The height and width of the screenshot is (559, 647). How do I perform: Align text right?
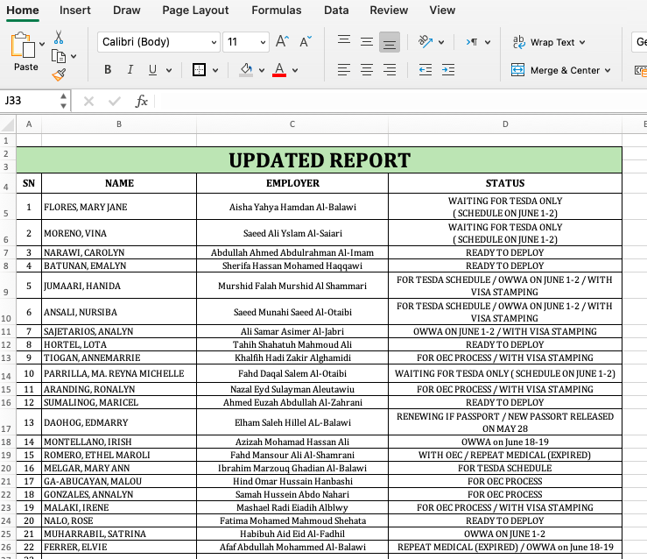[x=390, y=70]
